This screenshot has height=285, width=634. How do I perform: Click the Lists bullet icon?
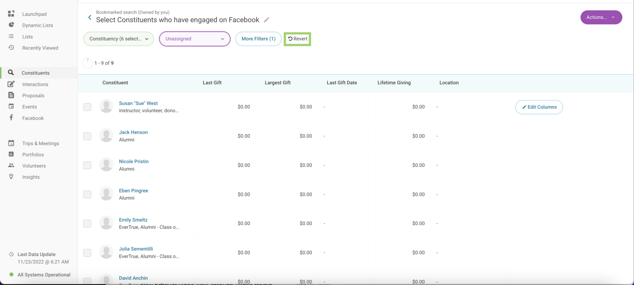[x=11, y=36]
